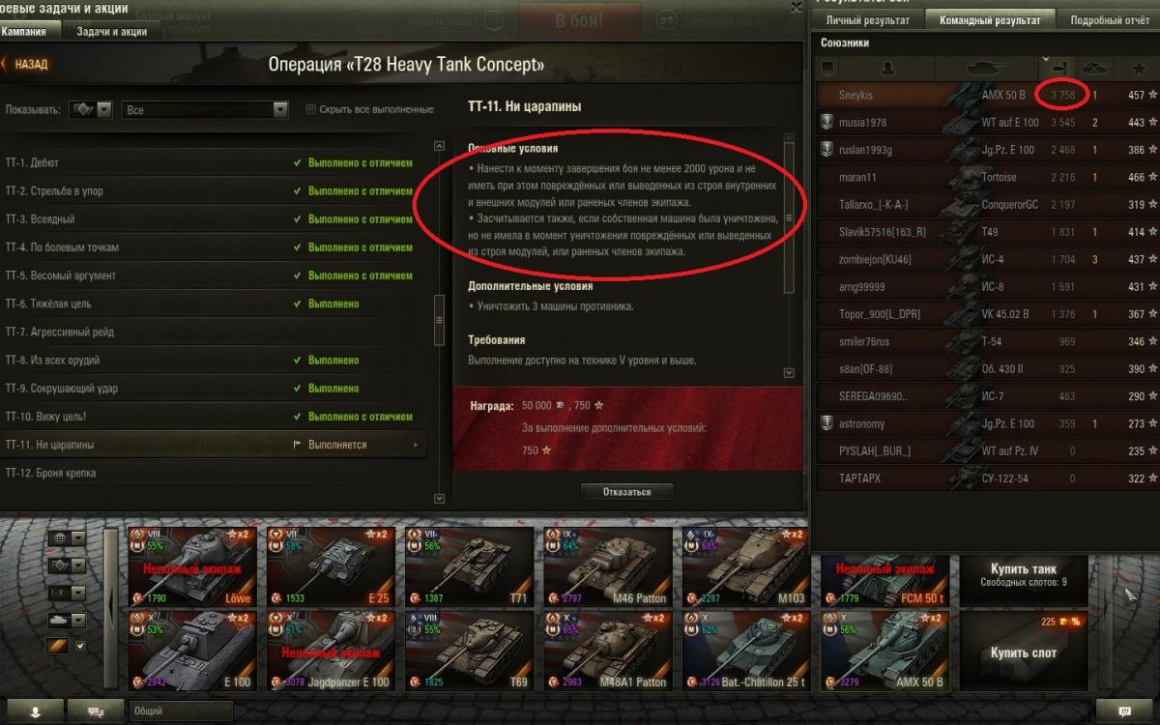
Task: Click the 'Отказаться' button
Action: pyautogui.click(x=626, y=492)
